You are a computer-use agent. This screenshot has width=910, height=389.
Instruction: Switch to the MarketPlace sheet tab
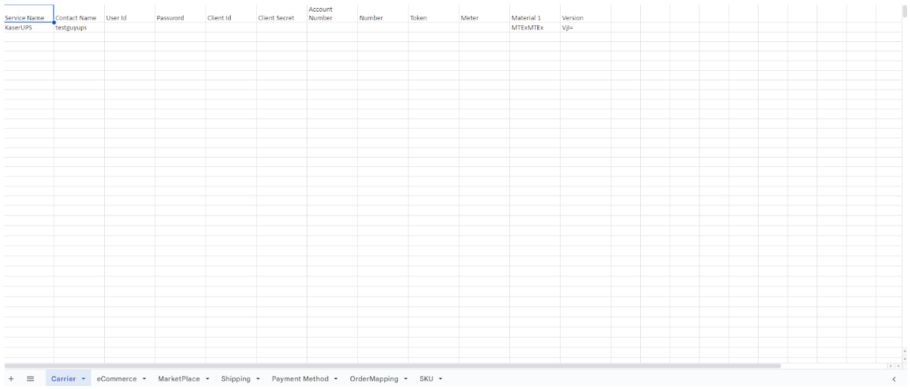[179, 379]
